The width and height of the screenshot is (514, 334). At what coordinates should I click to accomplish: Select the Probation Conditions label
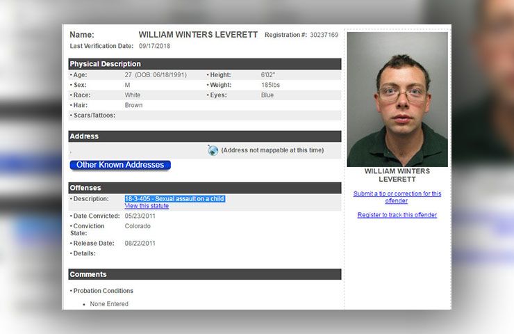coord(103,291)
